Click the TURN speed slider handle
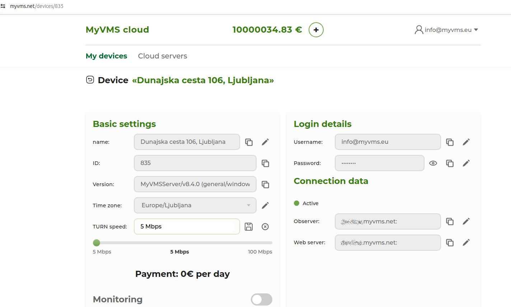 point(97,243)
